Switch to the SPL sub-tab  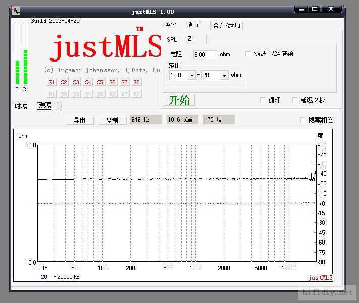[x=172, y=39]
